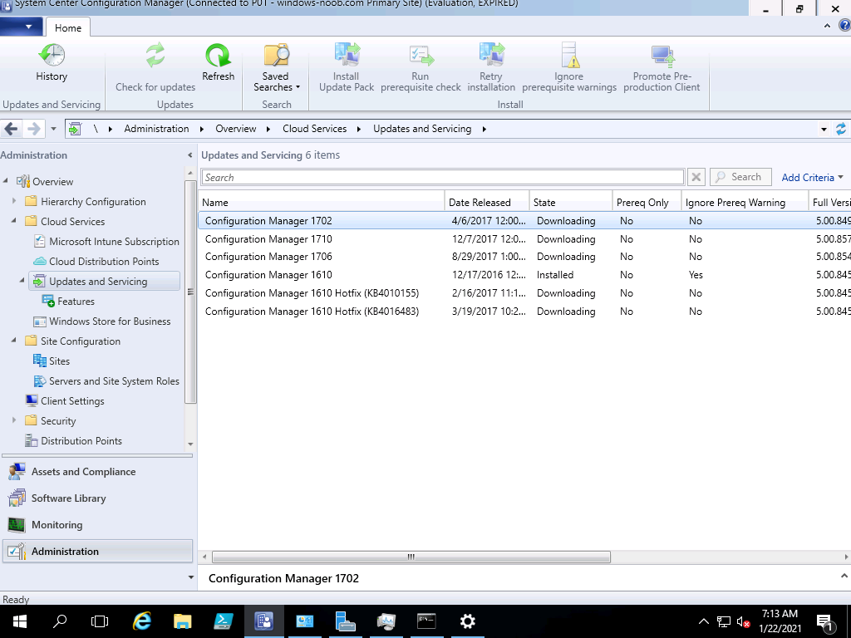851x638 pixels.
Task: Select the Client Settings node
Action: pos(65,401)
